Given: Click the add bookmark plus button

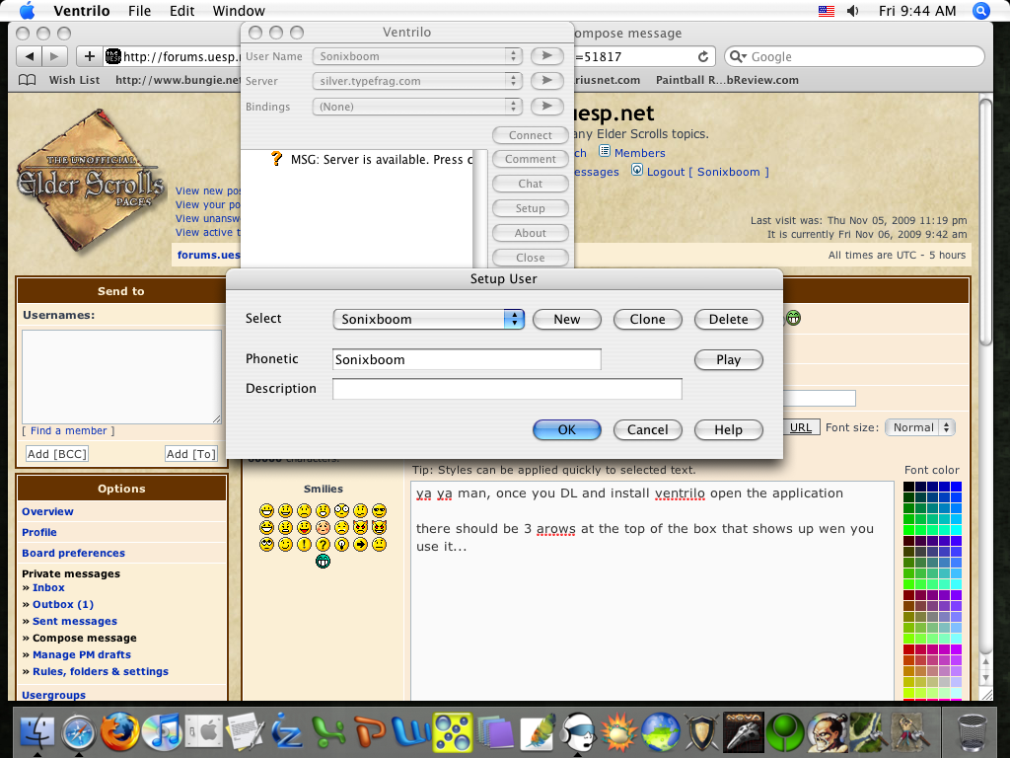Looking at the screenshot, I should click(90, 57).
